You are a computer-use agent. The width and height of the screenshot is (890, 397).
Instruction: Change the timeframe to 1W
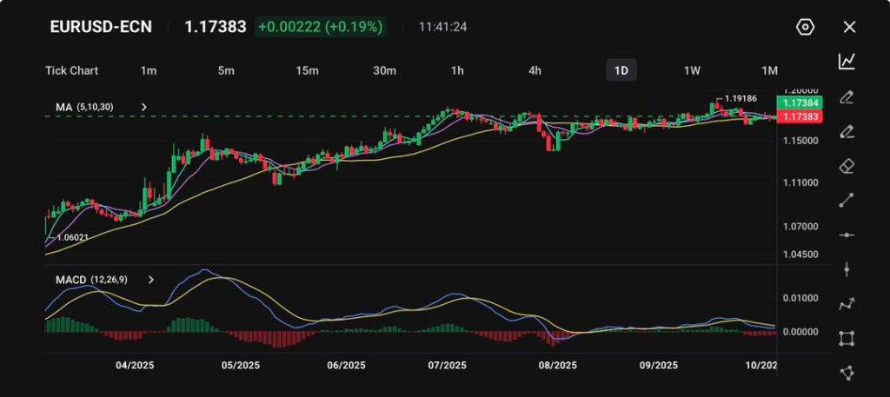692,70
